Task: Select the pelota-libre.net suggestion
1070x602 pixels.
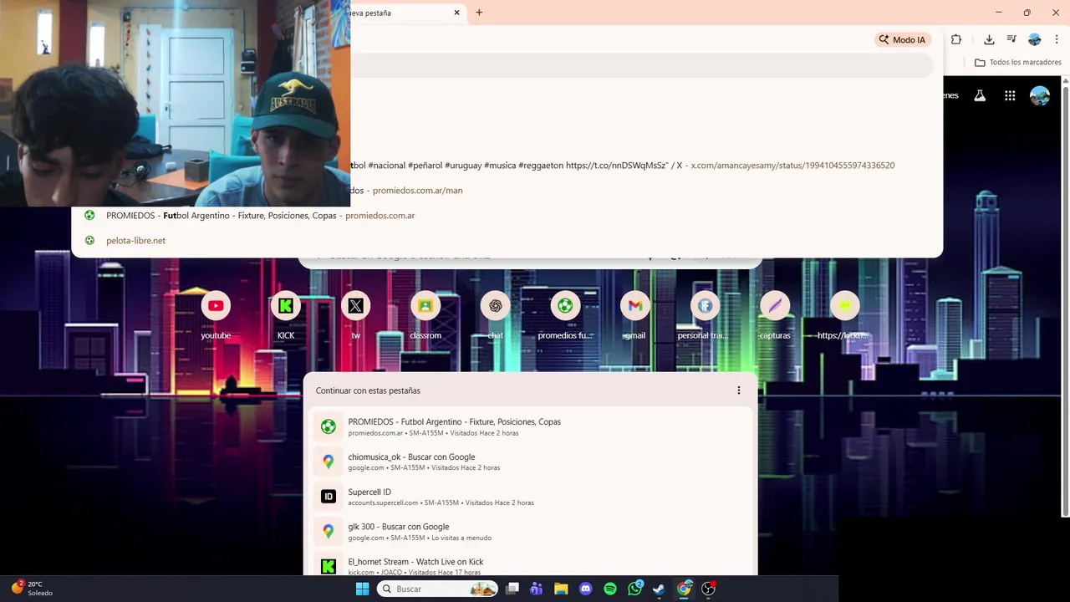Action: pyautogui.click(x=507, y=240)
